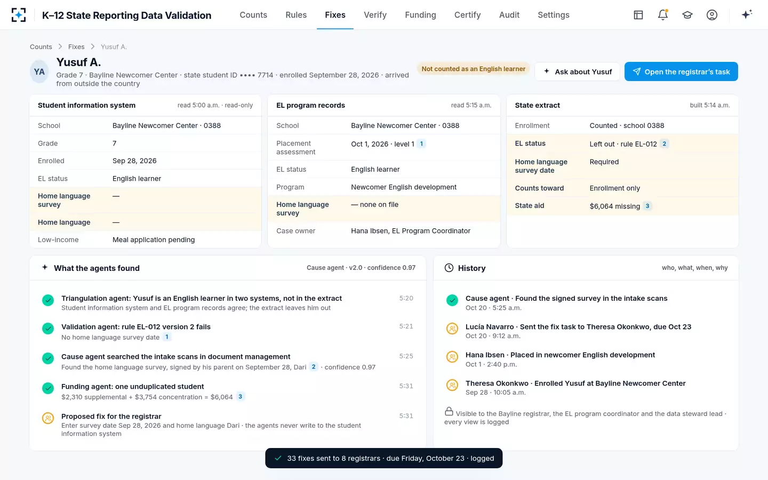768x480 pixels.
Task: Switch to the Verify tab
Action: pyautogui.click(x=375, y=15)
